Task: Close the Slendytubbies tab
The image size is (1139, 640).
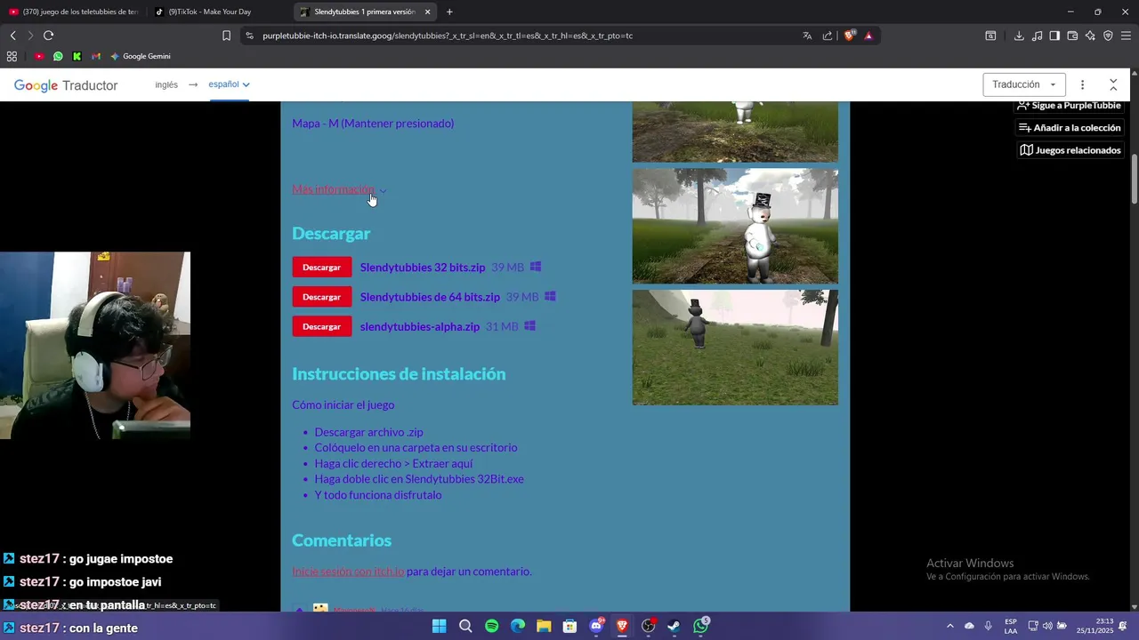Action: pyautogui.click(x=427, y=12)
